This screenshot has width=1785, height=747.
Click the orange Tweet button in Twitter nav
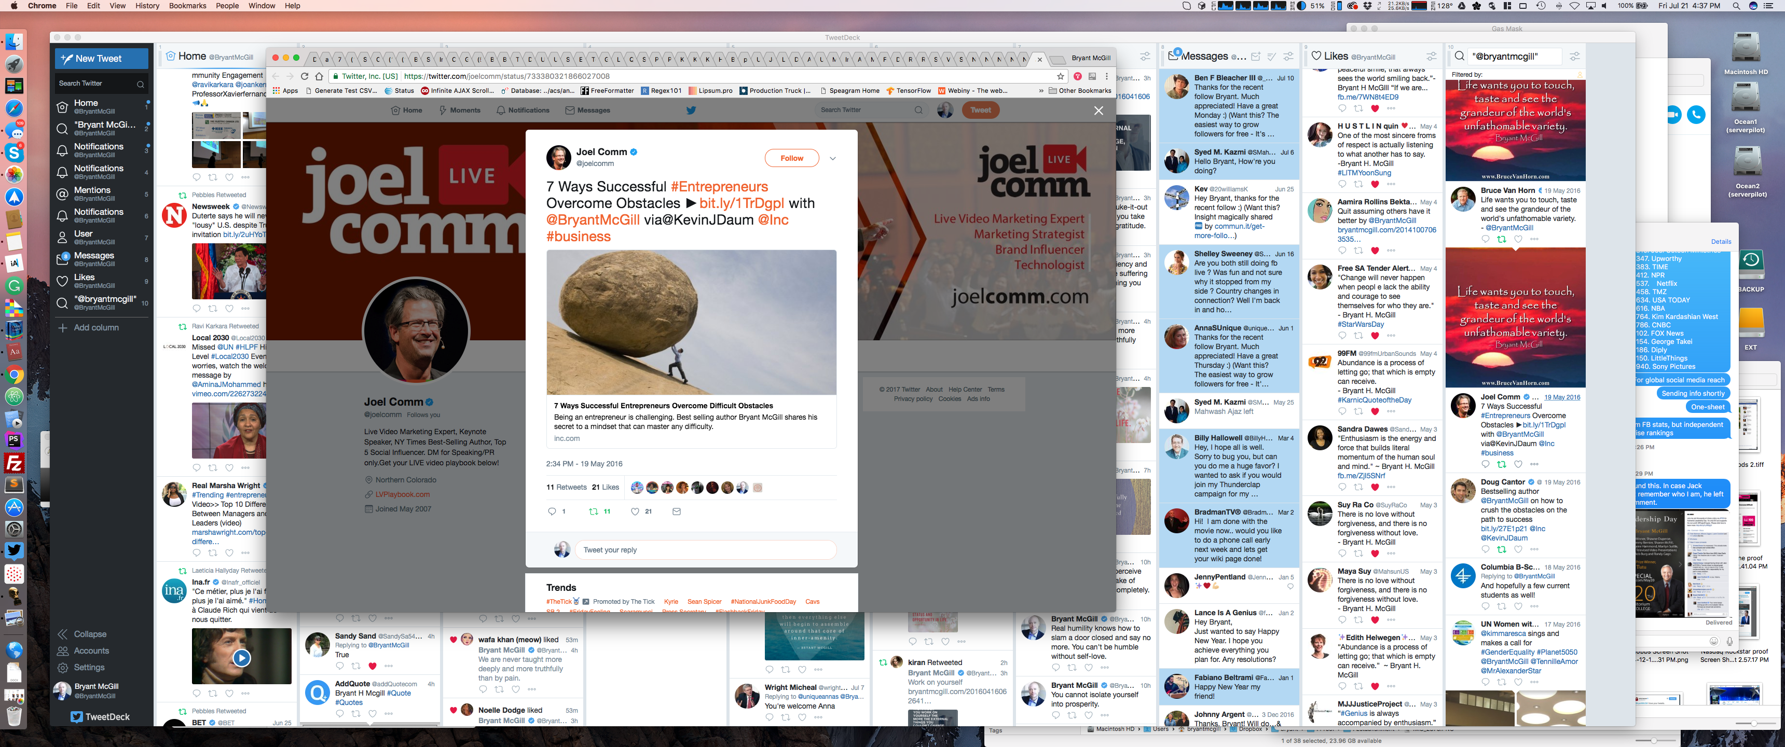click(x=981, y=110)
